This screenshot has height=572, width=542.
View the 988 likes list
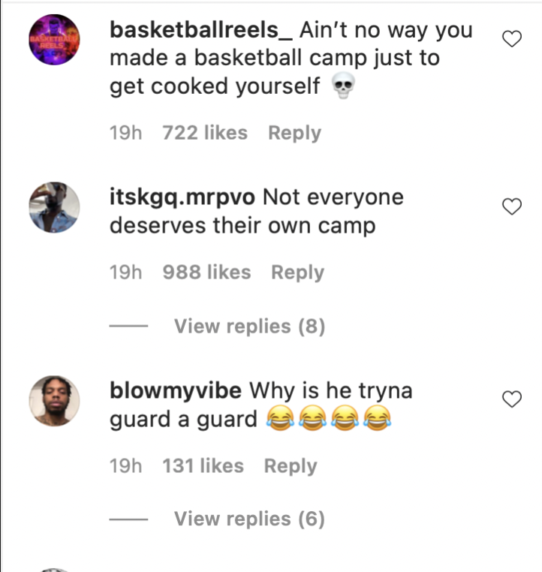point(206,272)
